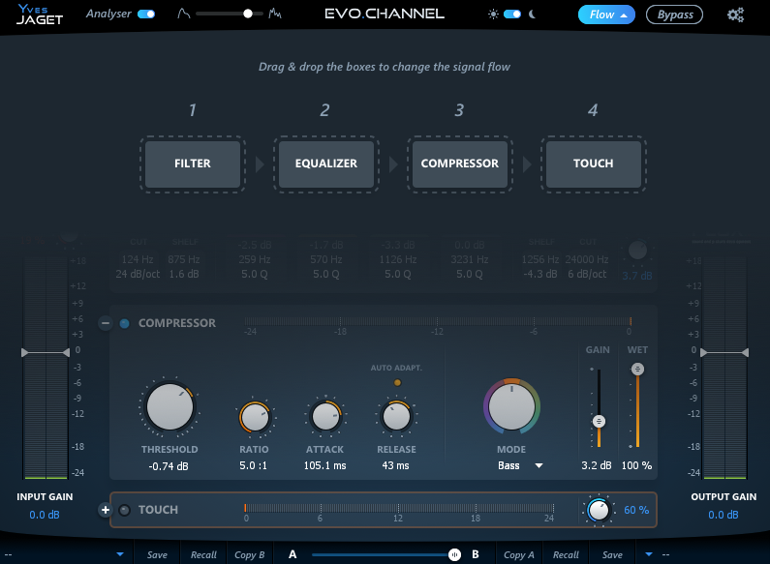Enable the Touch module power button
The image size is (770, 564).
tap(124, 510)
